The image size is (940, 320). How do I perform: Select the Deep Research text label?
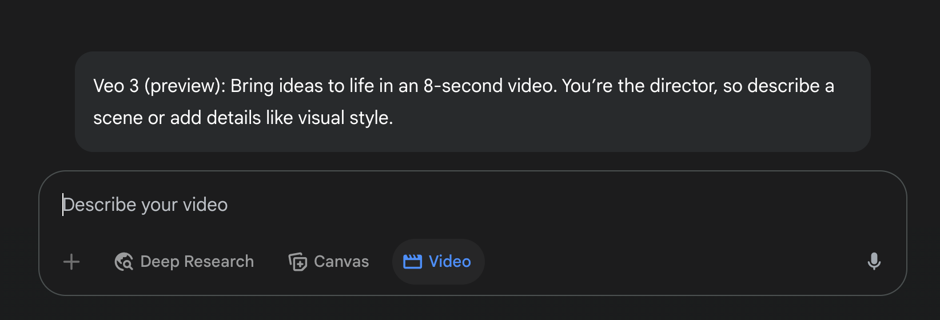click(x=197, y=262)
